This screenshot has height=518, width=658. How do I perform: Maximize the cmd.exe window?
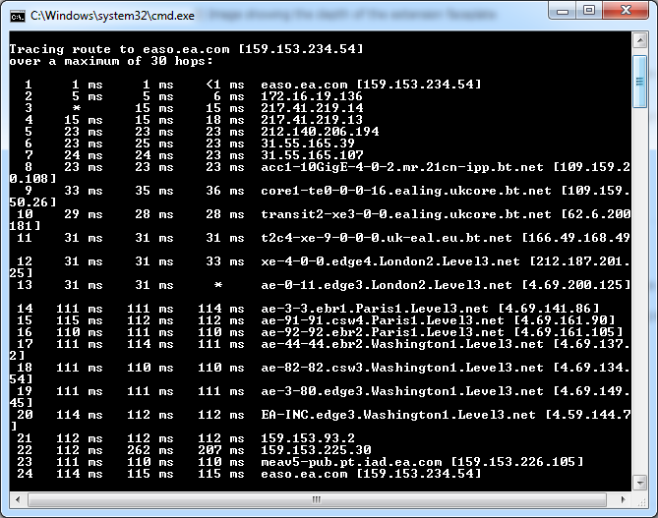589,11
